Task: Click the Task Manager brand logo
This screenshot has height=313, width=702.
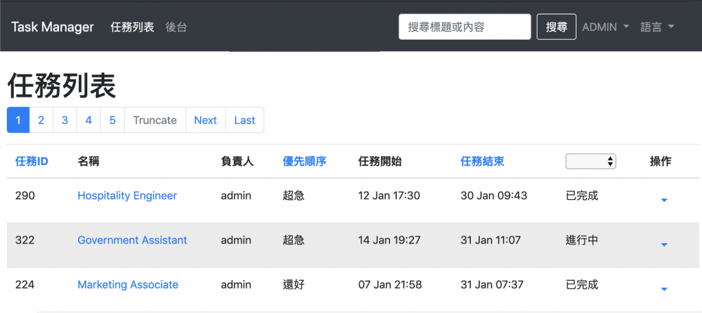Action: (x=52, y=27)
